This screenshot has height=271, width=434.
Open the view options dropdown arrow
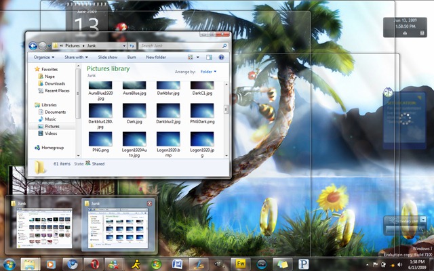(197, 57)
